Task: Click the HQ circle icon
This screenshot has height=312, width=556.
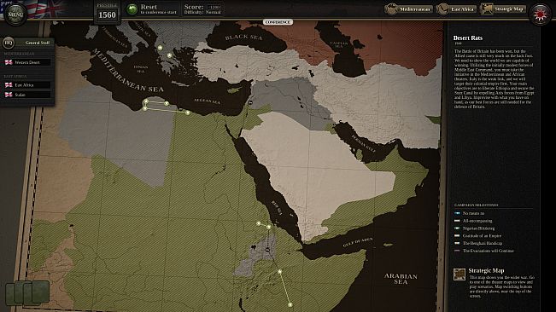Action: click(8, 43)
